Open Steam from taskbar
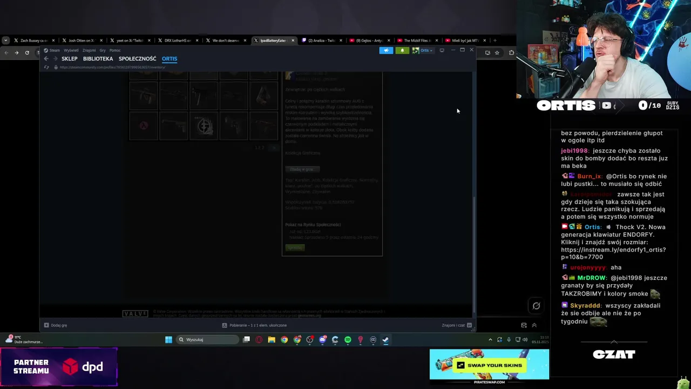 [385, 340]
